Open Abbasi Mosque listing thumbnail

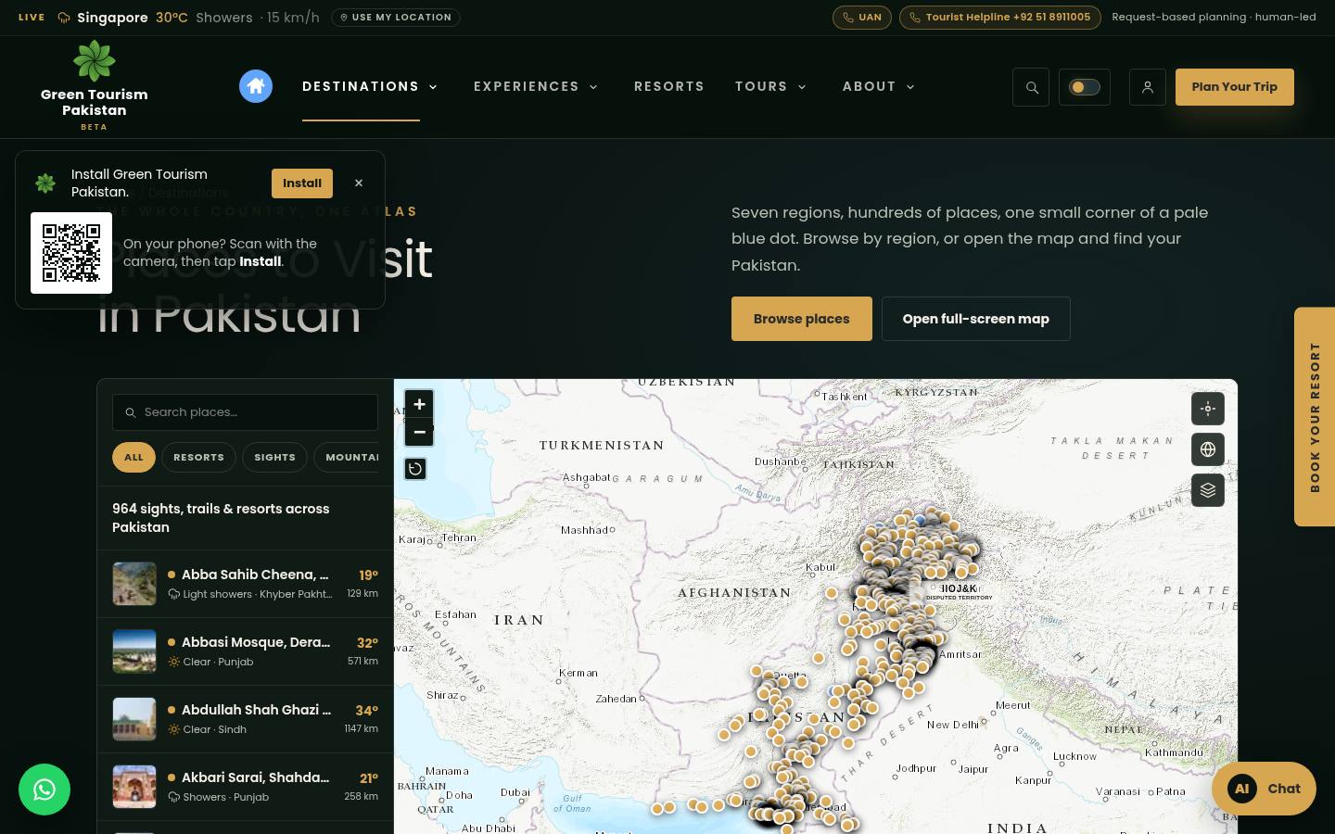[134, 651]
